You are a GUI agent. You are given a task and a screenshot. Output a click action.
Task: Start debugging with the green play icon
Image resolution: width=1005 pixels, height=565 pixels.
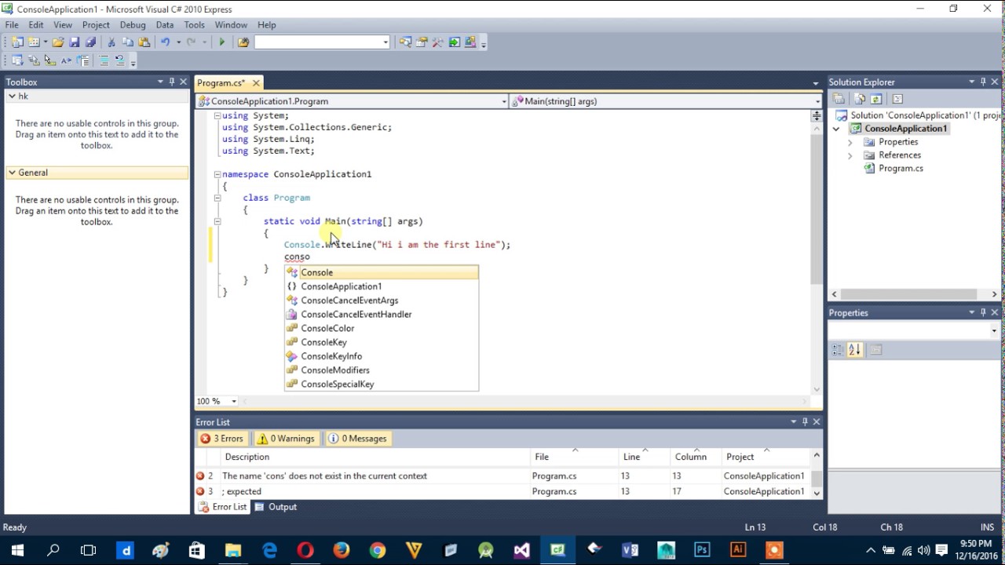(x=222, y=42)
